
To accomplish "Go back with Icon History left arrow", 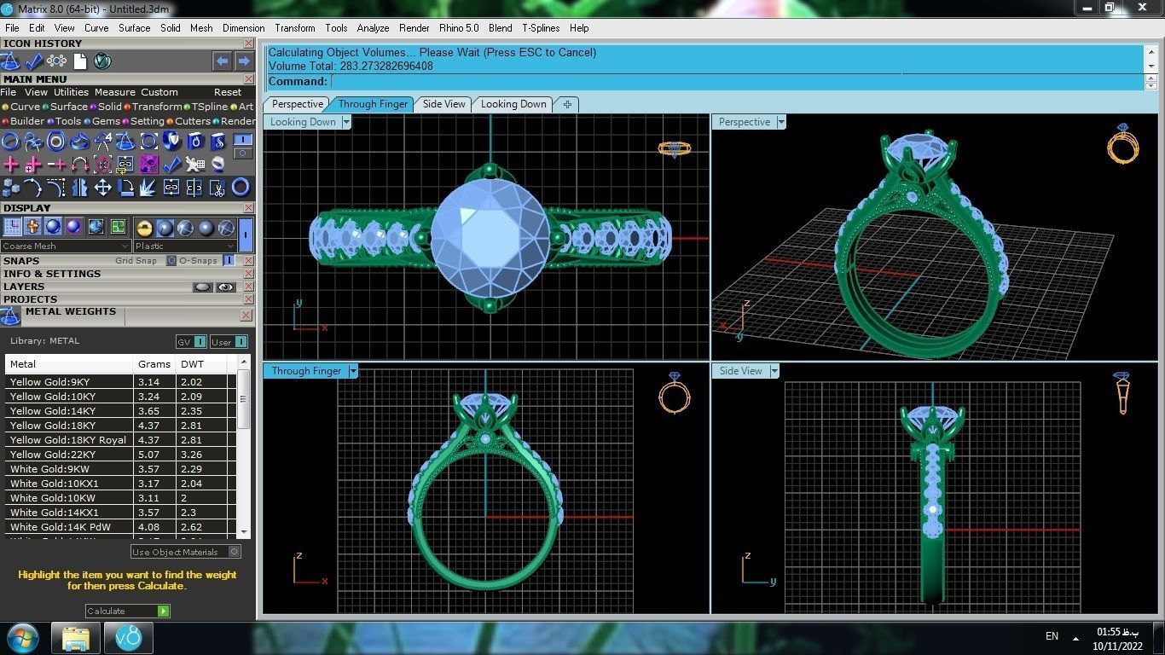I will 223,61.
